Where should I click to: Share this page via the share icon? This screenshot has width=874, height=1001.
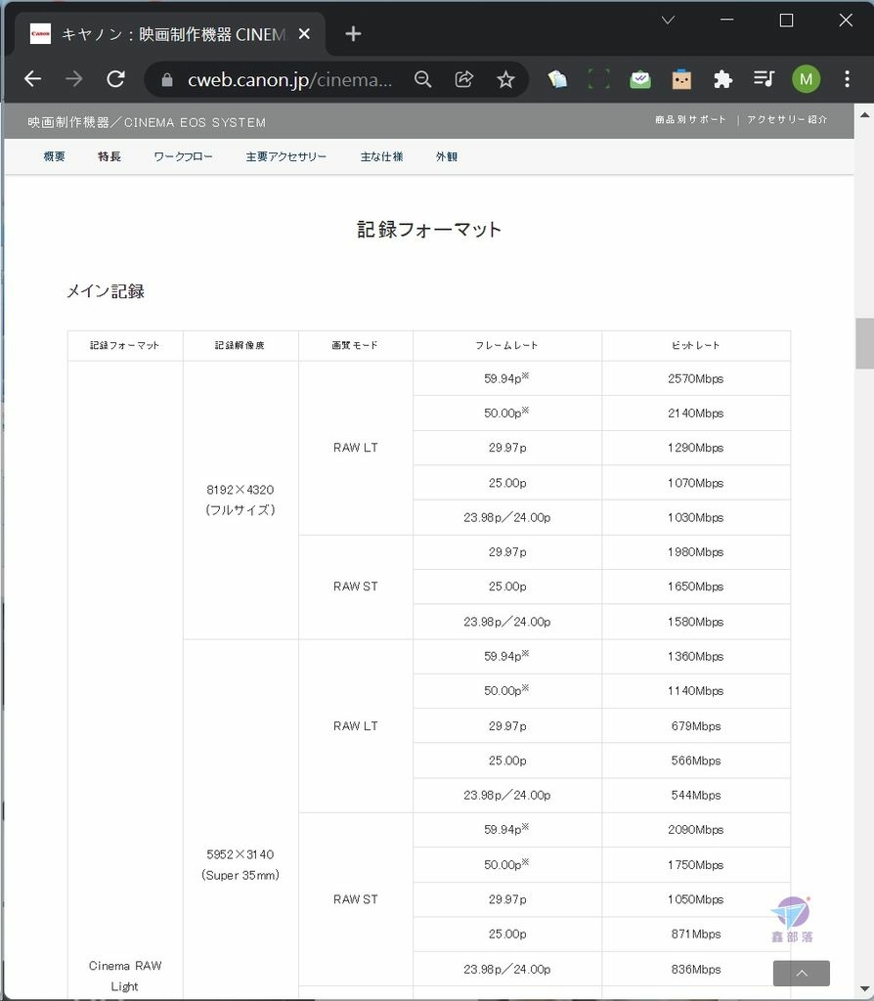pyautogui.click(x=464, y=79)
